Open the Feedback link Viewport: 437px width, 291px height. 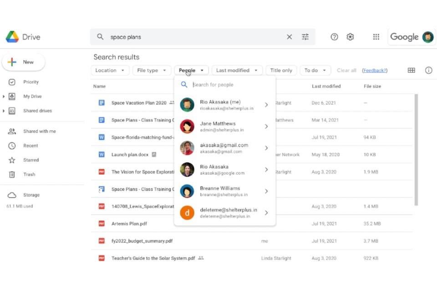[x=375, y=70]
